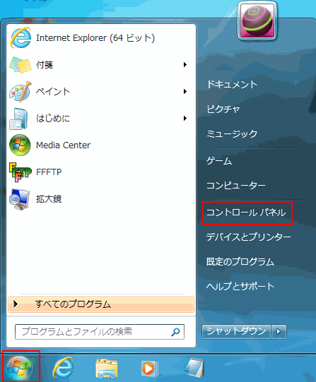Expand the はじめに submenu arrow
The image size is (316, 382).
[185, 118]
